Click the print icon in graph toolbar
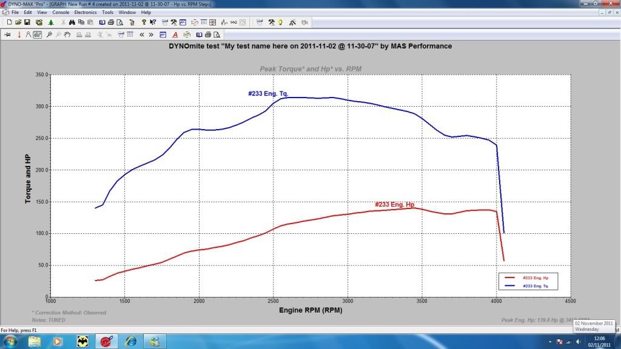This screenshot has width=621, height=349. [208, 35]
